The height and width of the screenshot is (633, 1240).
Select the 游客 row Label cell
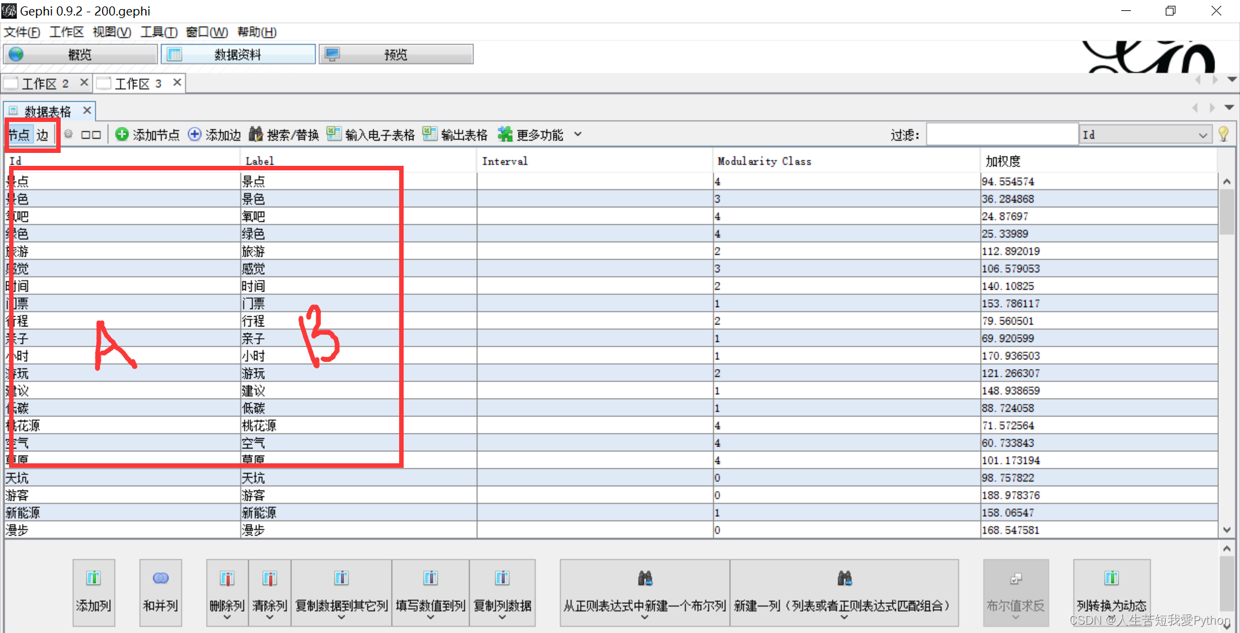pyautogui.click(x=358, y=496)
